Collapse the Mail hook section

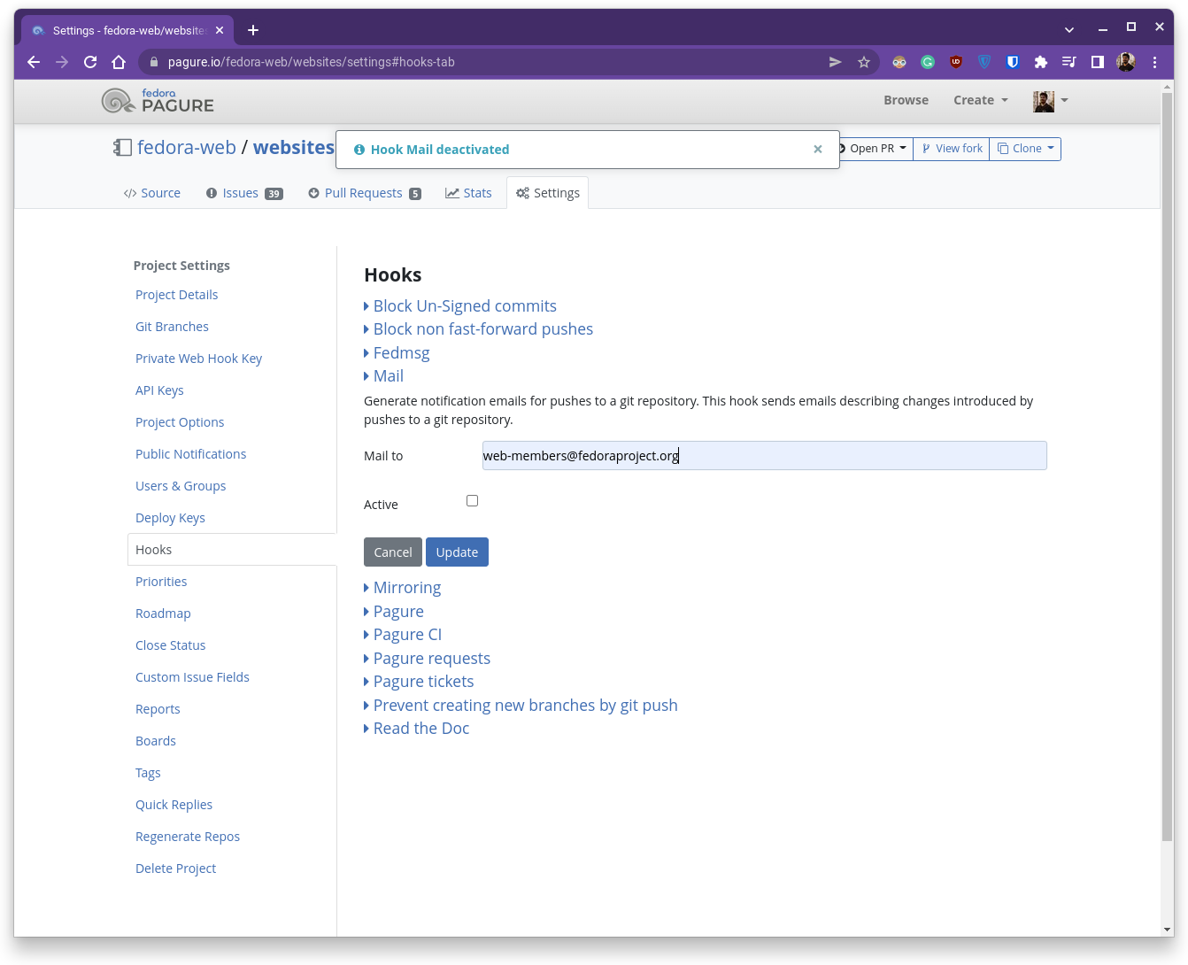(x=384, y=376)
